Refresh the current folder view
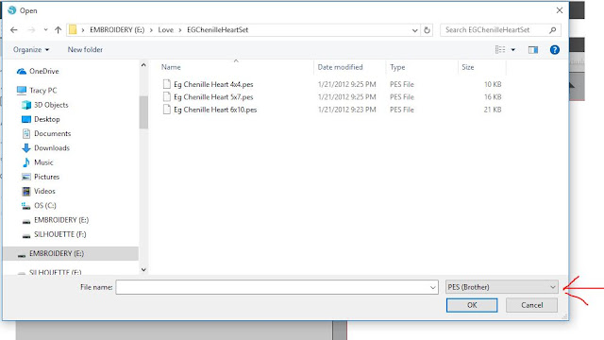The height and width of the screenshot is (340, 604). (x=427, y=30)
